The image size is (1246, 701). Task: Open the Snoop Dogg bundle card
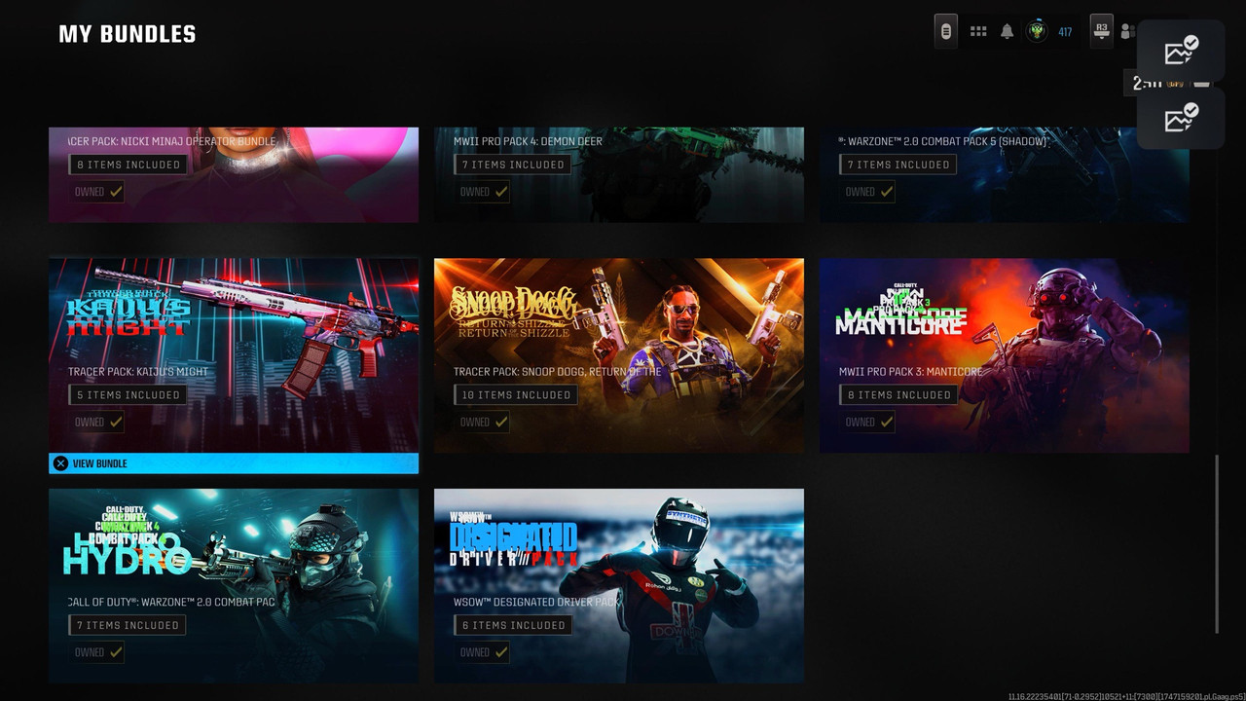619,355
